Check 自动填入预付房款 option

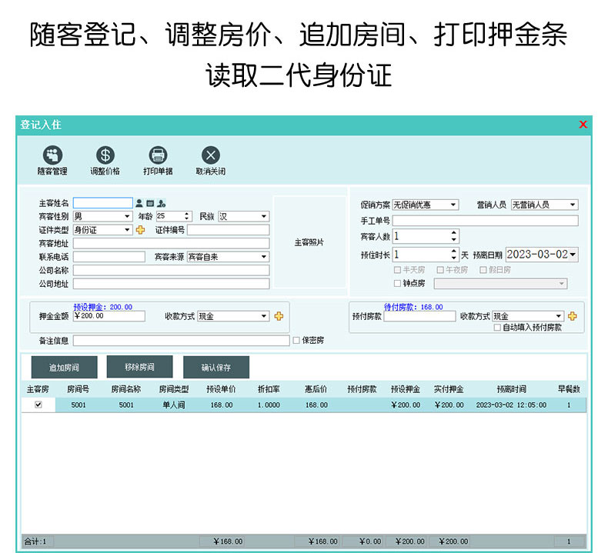tap(497, 328)
